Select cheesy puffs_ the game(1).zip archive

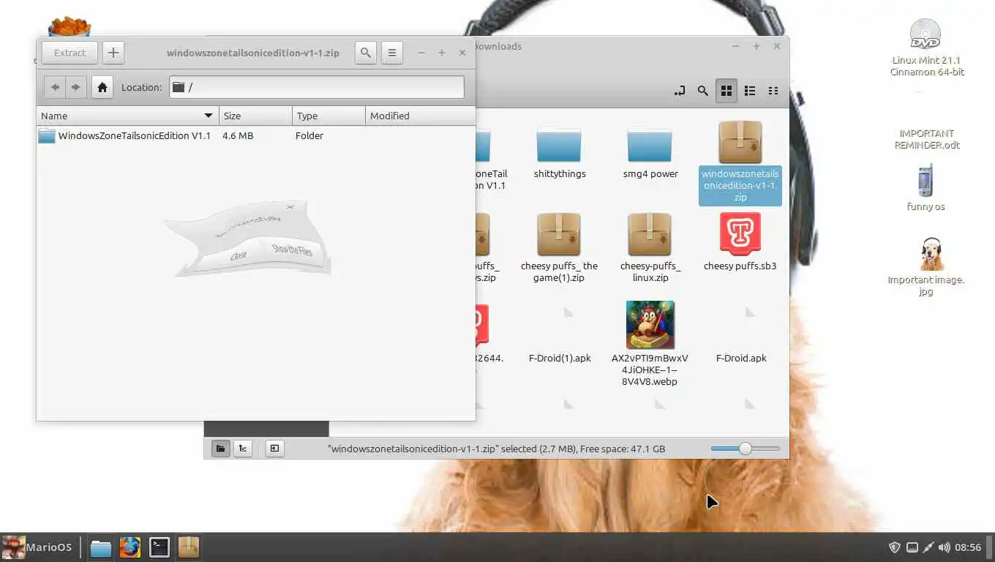point(559,248)
